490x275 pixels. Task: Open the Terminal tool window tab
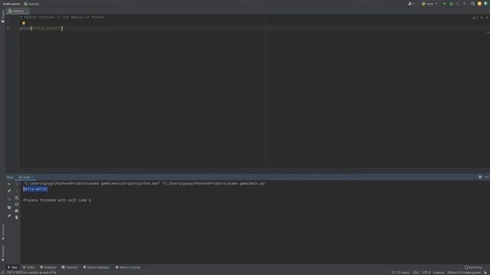[70, 267]
